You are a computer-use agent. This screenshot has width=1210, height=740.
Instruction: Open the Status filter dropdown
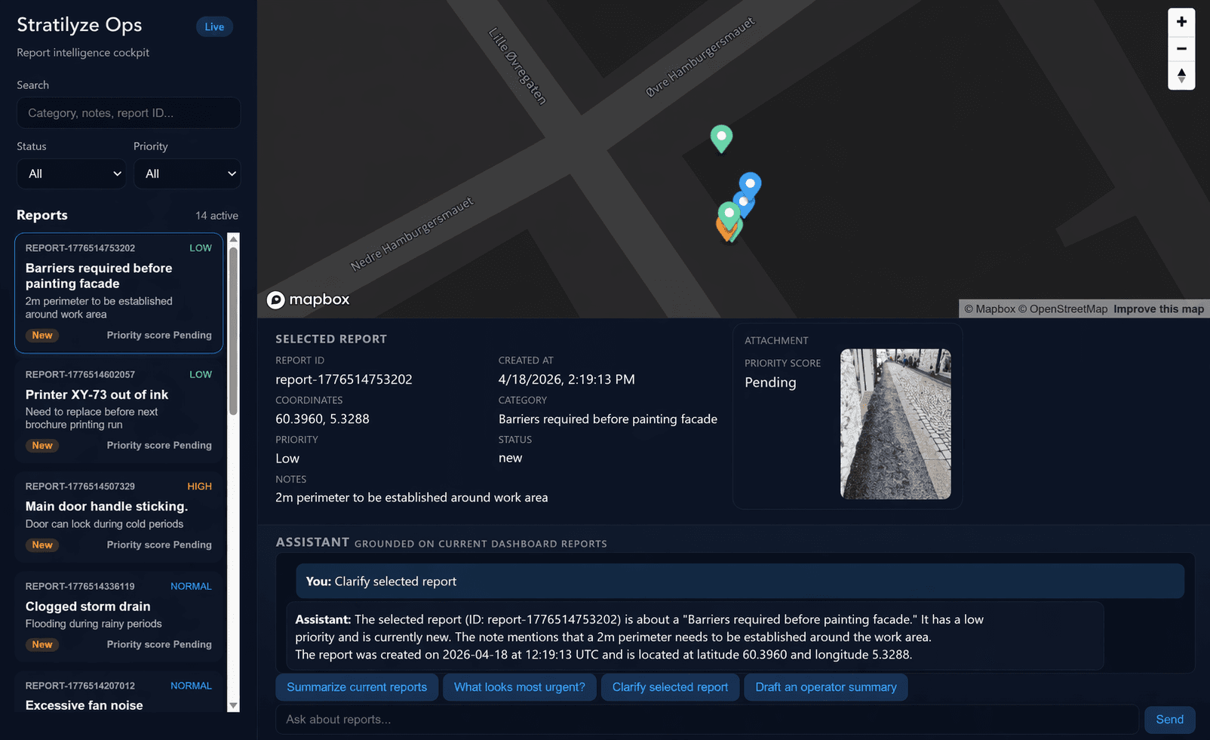pyautogui.click(x=71, y=173)
